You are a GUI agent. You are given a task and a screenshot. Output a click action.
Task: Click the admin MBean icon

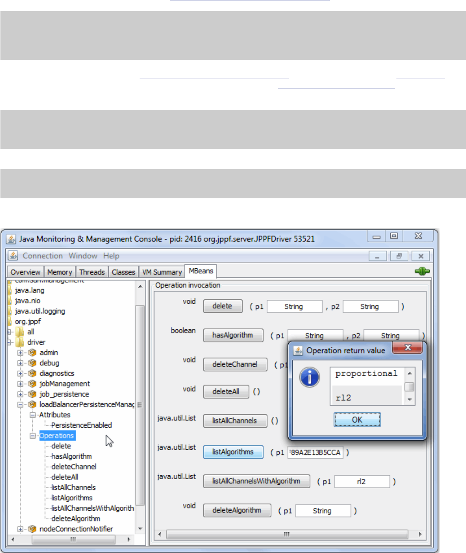coord(32,353)
